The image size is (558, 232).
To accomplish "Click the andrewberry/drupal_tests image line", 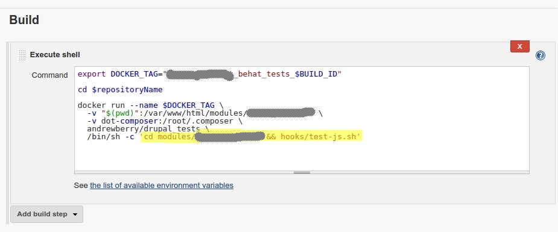I will pyautogui.click(x=148, y=128).
